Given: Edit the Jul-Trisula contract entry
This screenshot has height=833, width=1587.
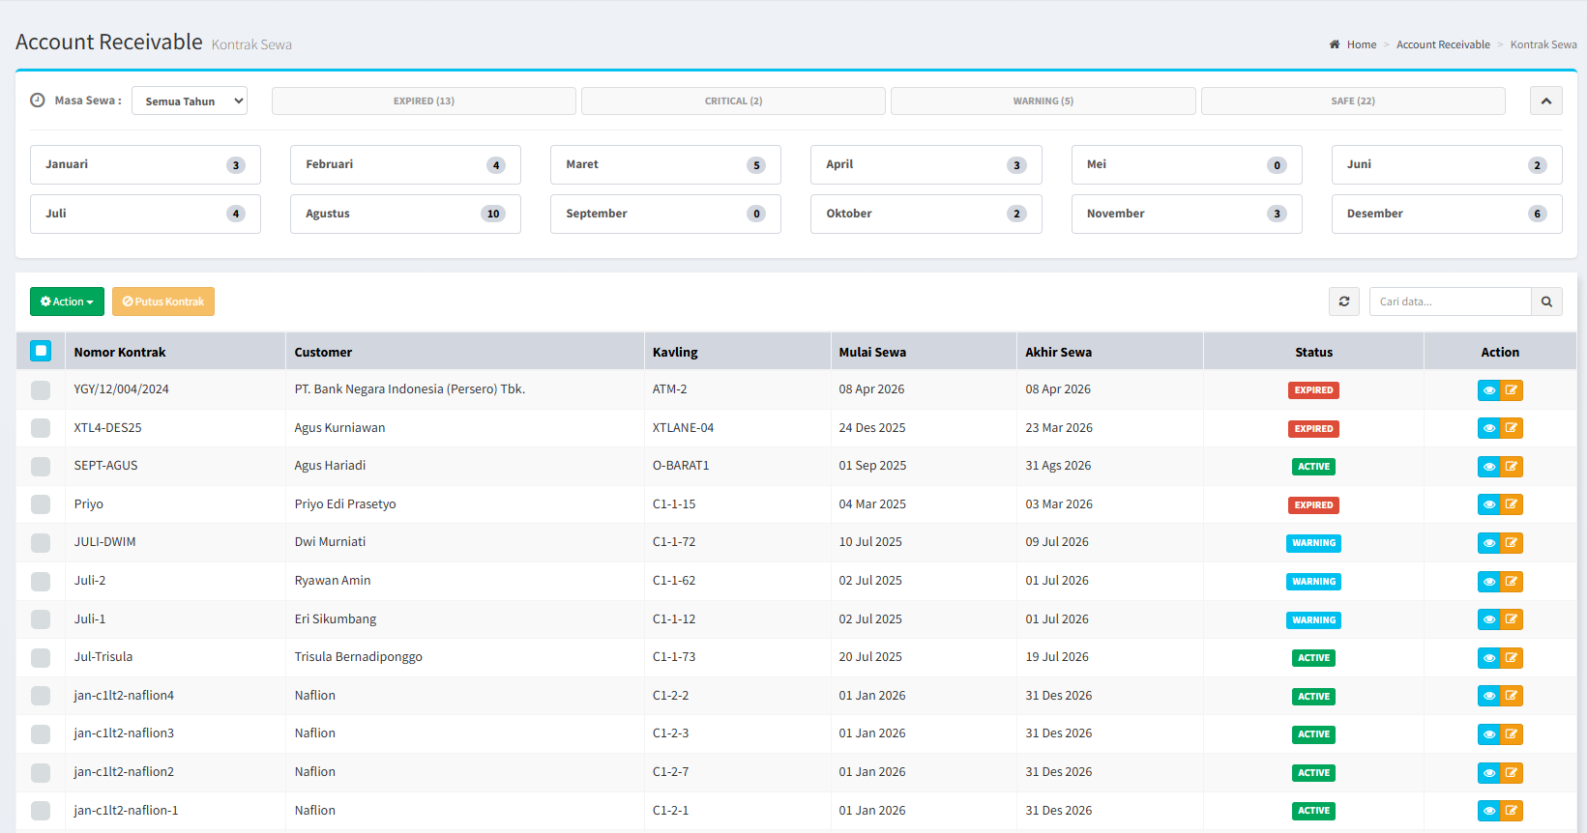Looking at the screenshot, I should (x=1512, y=658).
